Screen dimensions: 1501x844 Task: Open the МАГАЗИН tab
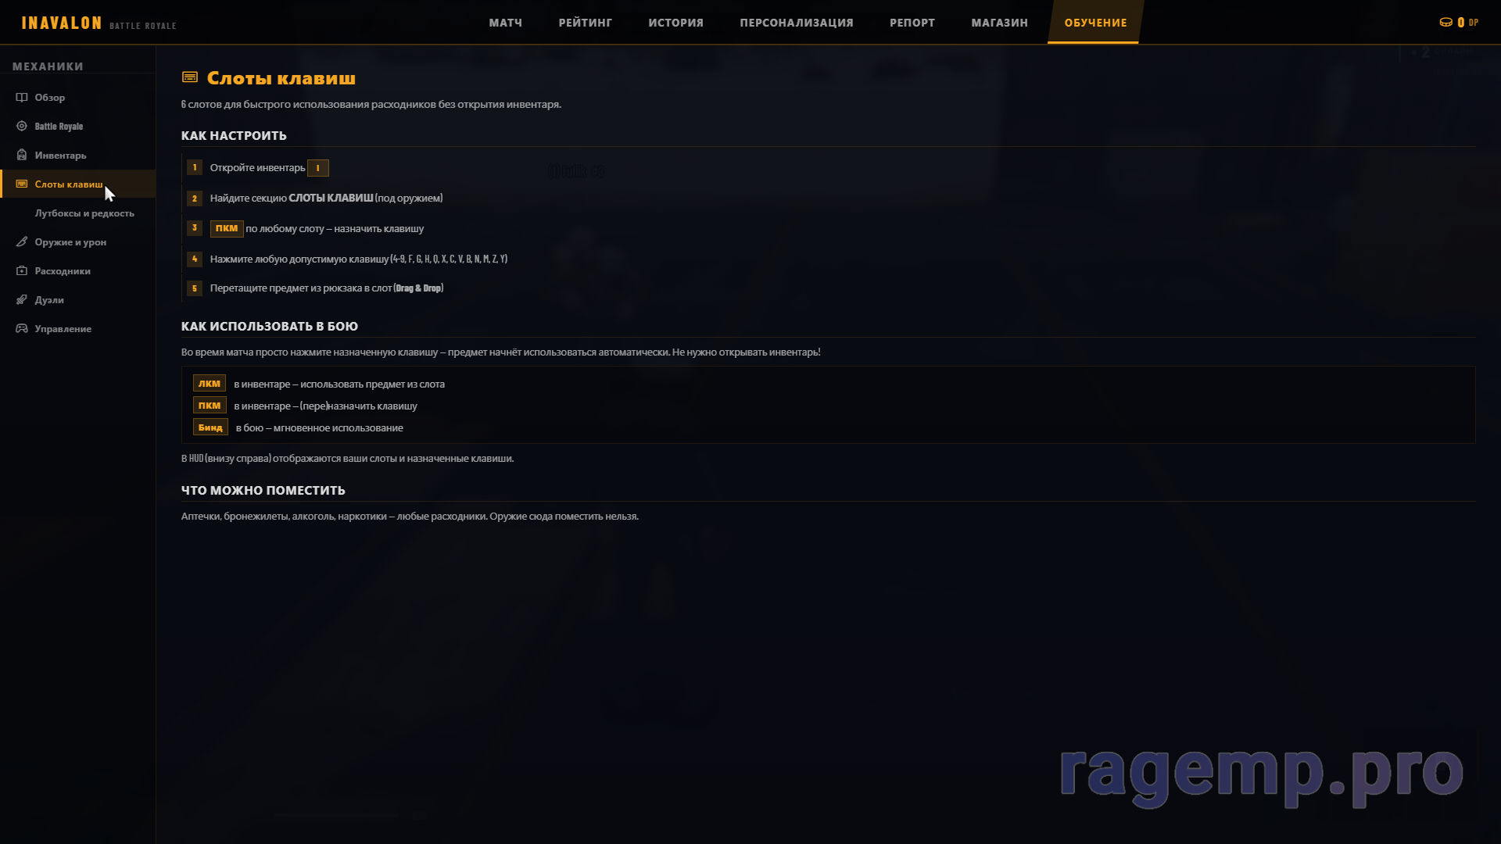pos(999,23)
